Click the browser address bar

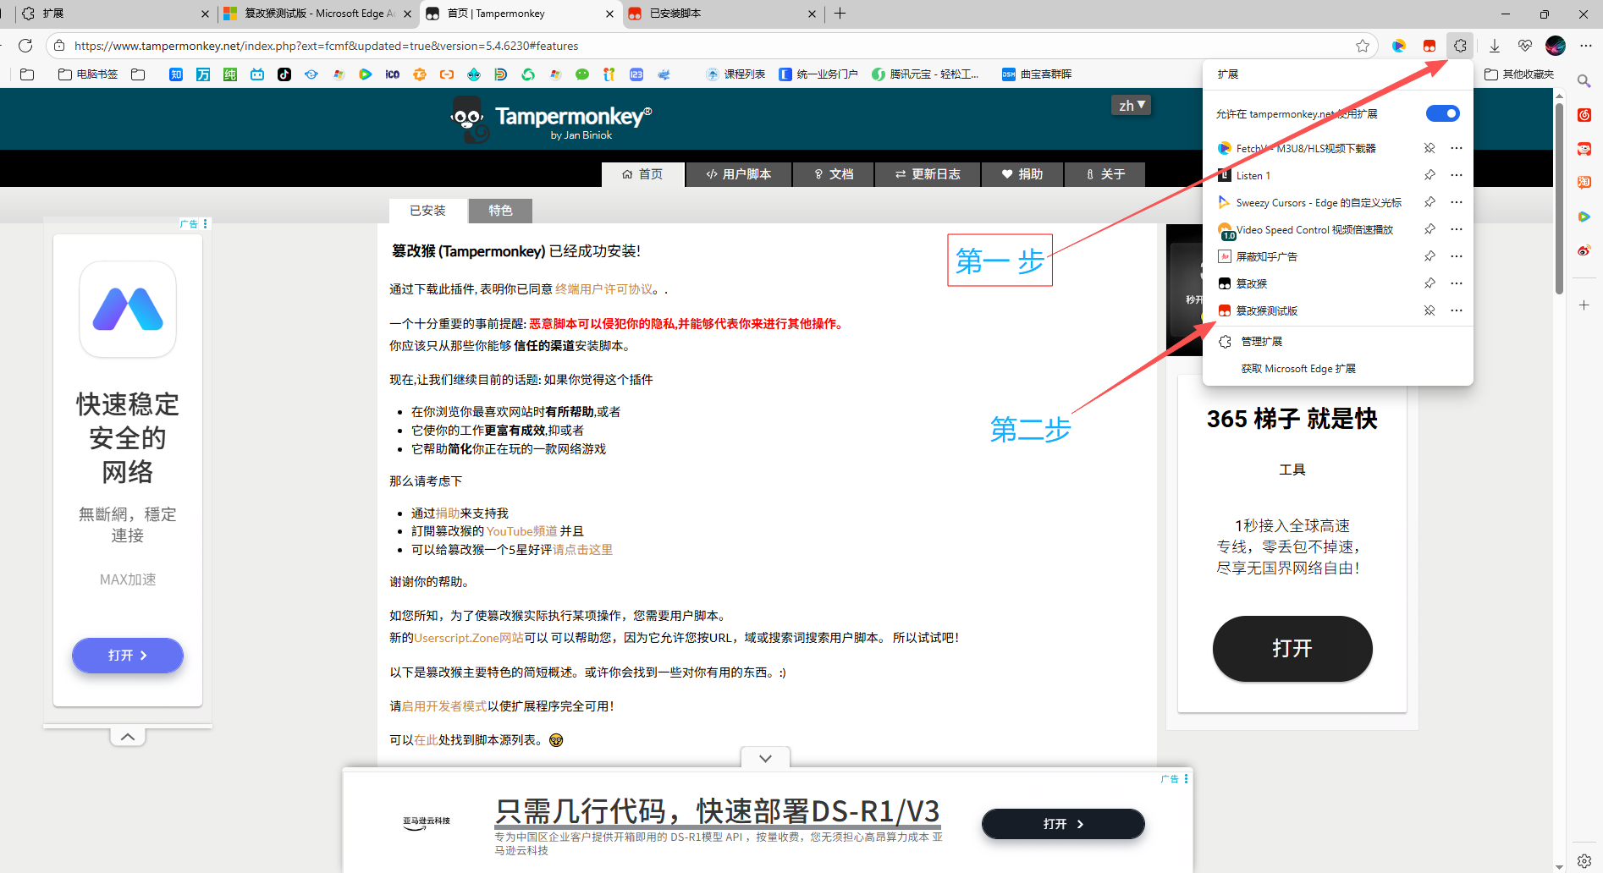coord(592,46)
